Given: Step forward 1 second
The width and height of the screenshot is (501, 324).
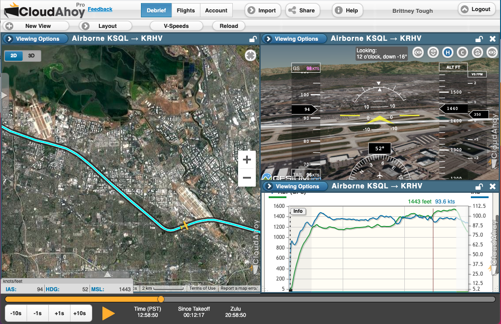Looking at the screenshot, I should coord(59,313).
